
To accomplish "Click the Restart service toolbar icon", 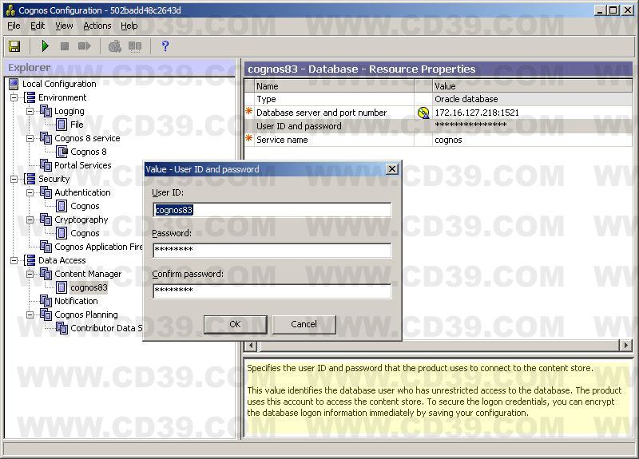I will coord(85,46).
